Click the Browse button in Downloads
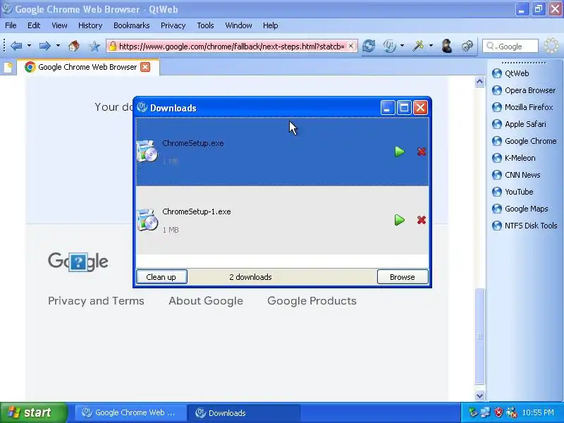 tap(403, 277)
